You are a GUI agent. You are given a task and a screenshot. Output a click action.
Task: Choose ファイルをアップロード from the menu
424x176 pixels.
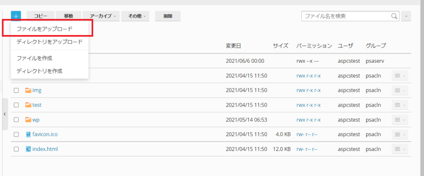(44, 29)
